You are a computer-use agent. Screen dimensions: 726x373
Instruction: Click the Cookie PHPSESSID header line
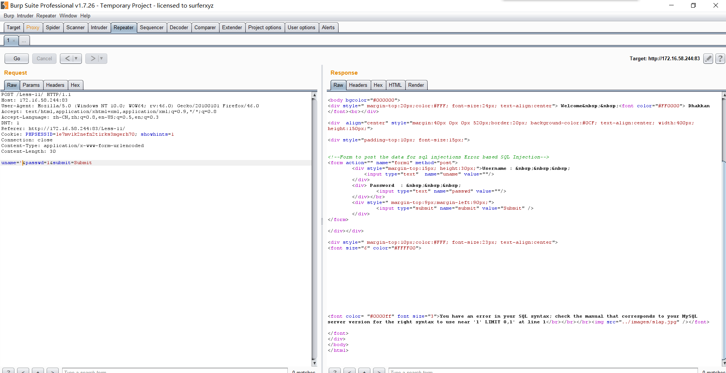point(88,134)
